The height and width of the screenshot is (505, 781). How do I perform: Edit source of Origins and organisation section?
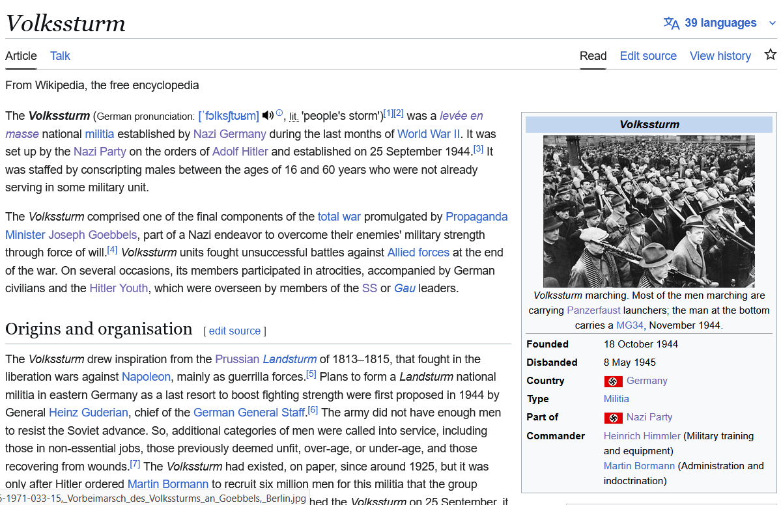[234, 331]
